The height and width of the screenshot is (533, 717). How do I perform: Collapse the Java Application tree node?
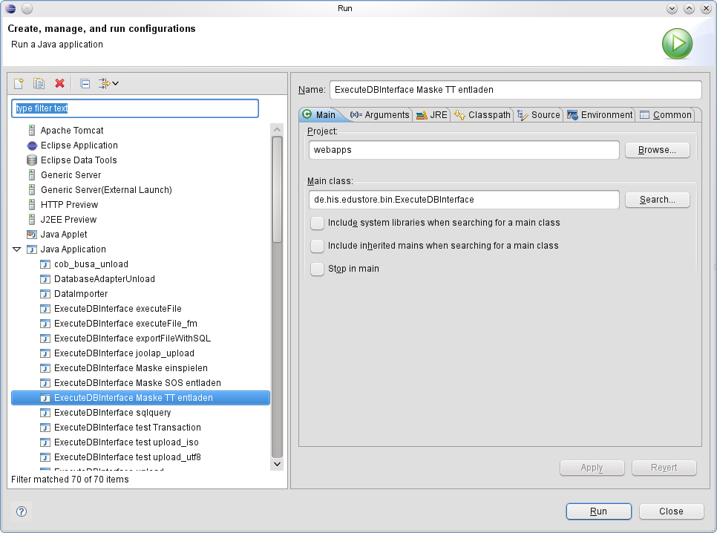[x=17, y=249]
